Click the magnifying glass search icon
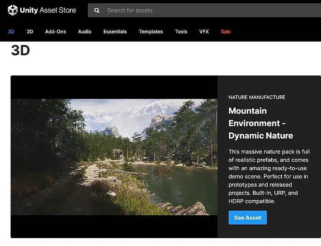Image resolution: width=321 pixels, height=246 pixels. pyautogui.click(x=97, y=10)
